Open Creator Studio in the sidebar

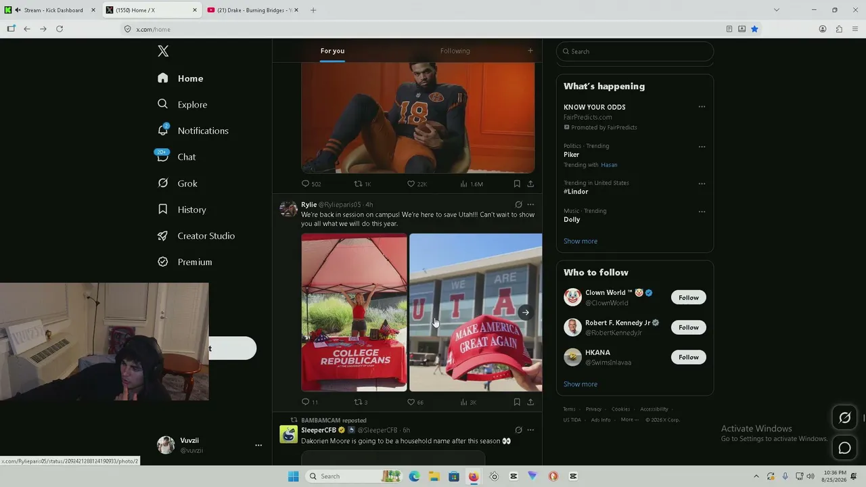coord(196,236)
